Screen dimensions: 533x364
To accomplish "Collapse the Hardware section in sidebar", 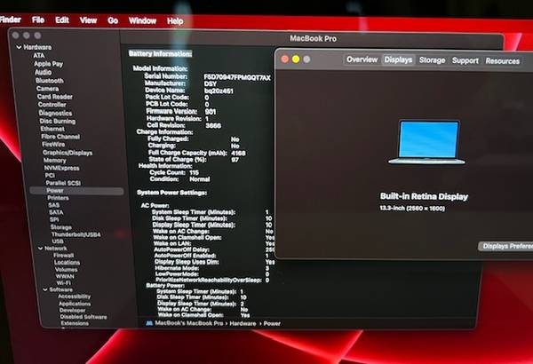I will click(x=19, y=47).
